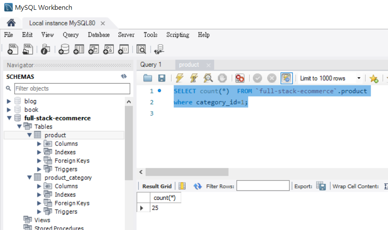
Task: Run EXPLAIN on the statement
Action: (x=208, y=78)
